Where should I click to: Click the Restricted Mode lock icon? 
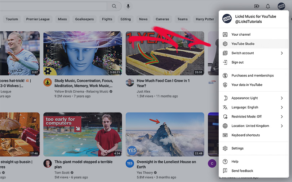[225, 116]
